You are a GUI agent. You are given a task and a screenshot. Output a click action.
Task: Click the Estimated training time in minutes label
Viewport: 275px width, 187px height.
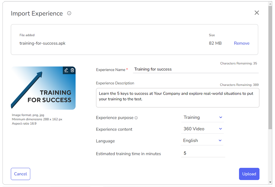128,154
